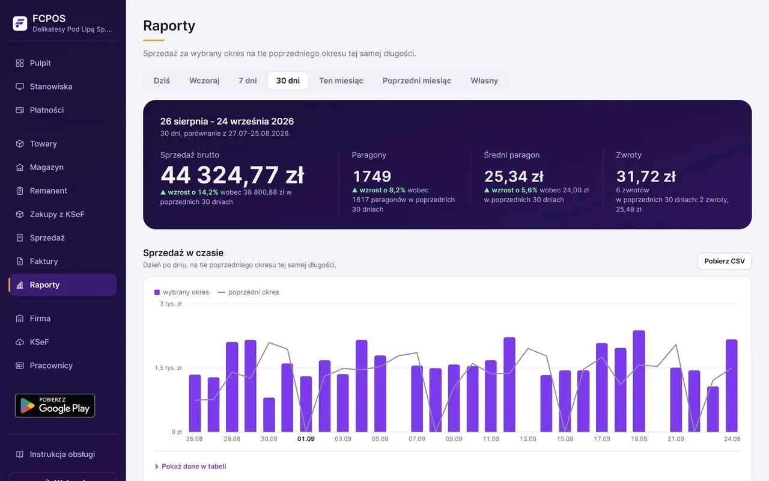Click the gray poprzedni okres legend line
Image resolution: width=769 pixels, height=481 pixels.
[222, 292]
